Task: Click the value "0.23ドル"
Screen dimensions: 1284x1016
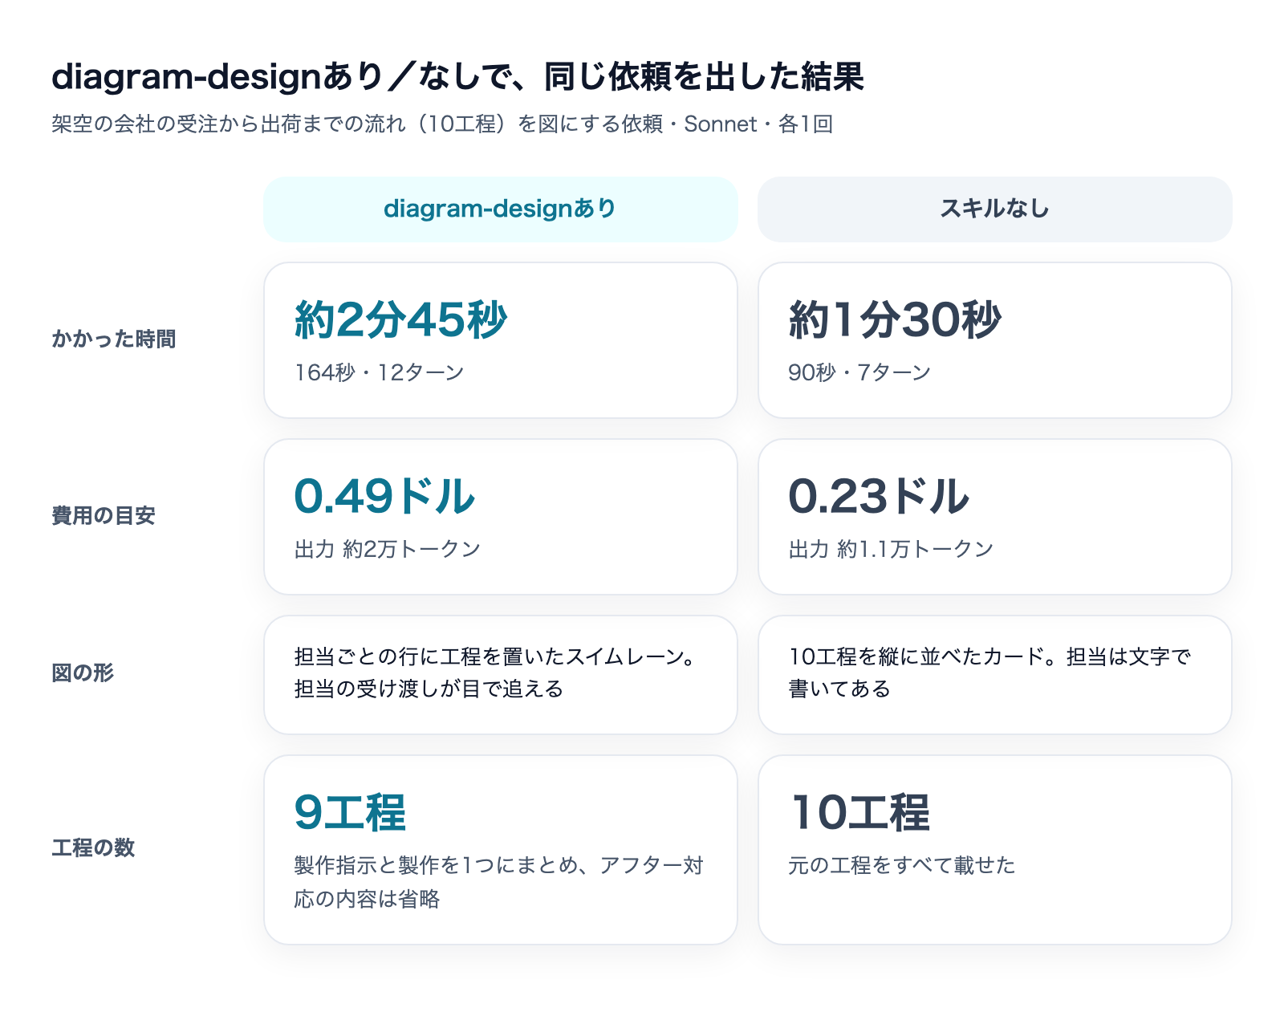Action: 879,496
